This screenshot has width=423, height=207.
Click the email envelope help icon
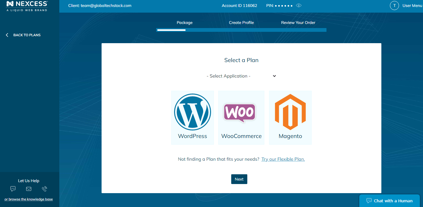point(29,189)
